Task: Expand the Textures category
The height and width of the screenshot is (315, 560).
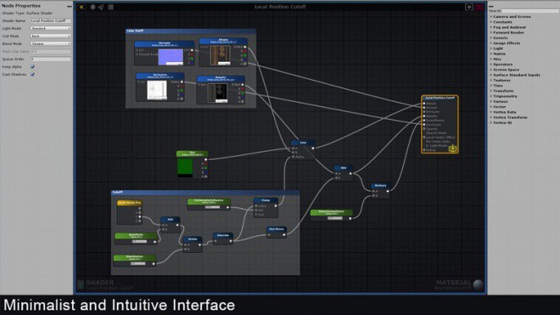Action: pyautogui.click(x=501, y=81)
